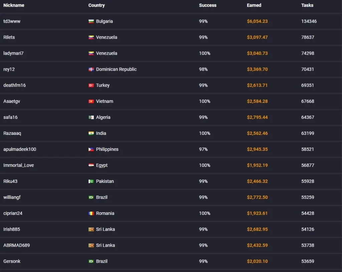
Task: Click the Vietnam flag icon
Action: (x=91, y=101)
